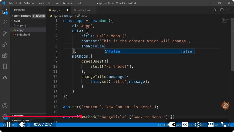The height and width of the screenshot is (132, 234).
Task: Pause the video playback
Action: coord(9,125)
